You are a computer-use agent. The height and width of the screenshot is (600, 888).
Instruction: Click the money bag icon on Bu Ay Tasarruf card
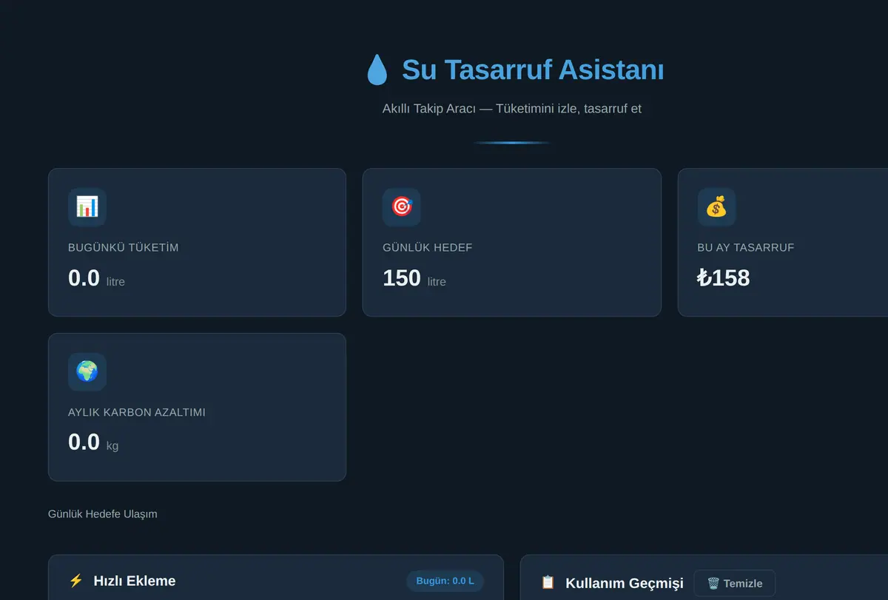[x=716, y=207]
